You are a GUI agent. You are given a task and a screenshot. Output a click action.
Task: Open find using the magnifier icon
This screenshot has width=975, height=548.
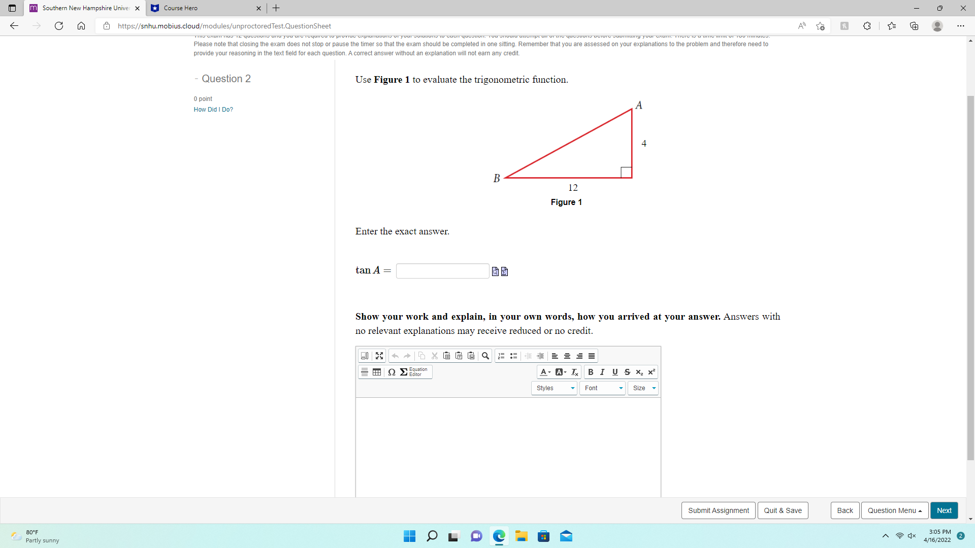pos(485,356)
